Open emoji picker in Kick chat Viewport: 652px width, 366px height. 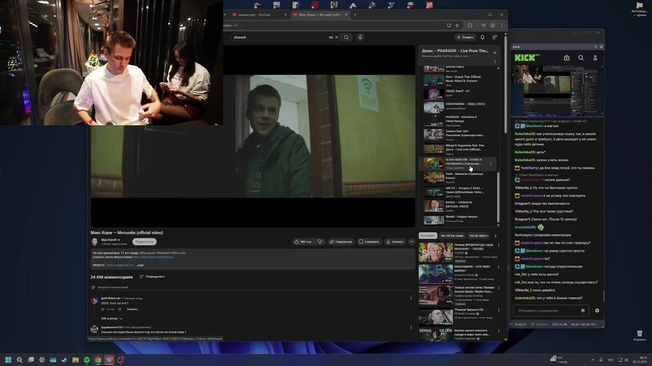click(x=583, y=311)
